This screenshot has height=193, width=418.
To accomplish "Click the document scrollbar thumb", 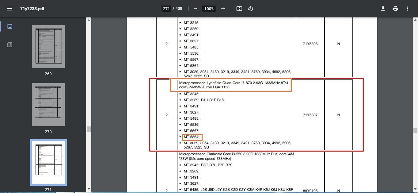I will coord(415,130).
